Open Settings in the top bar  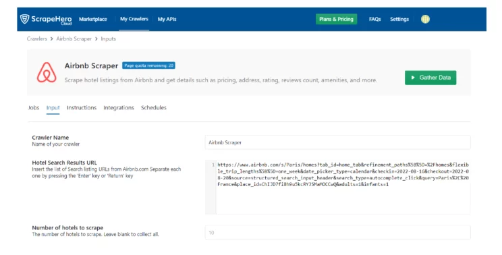pos(399,19)
